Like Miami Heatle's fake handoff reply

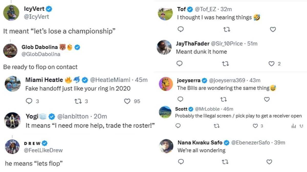pyautogui.click(x=127, y=101)
